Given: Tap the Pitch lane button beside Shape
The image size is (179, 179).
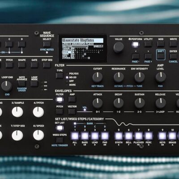Looking at the screenshot, I should (9, 65).
